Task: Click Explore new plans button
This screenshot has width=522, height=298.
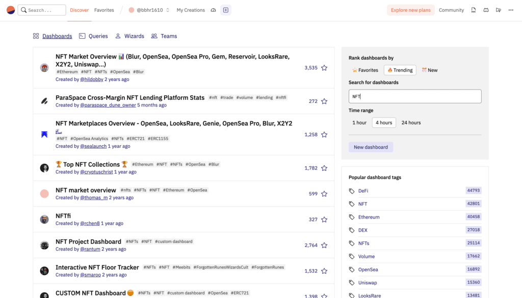Action: pyautogui.click(x=410, y=10)
